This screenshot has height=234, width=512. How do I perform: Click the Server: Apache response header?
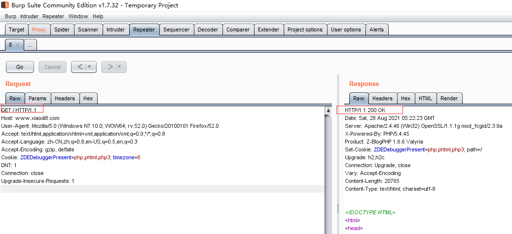click(x=424, y=126)
